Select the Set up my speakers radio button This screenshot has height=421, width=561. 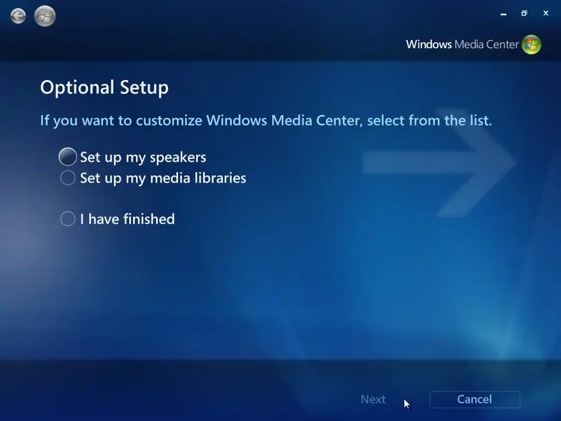(67, 157)
